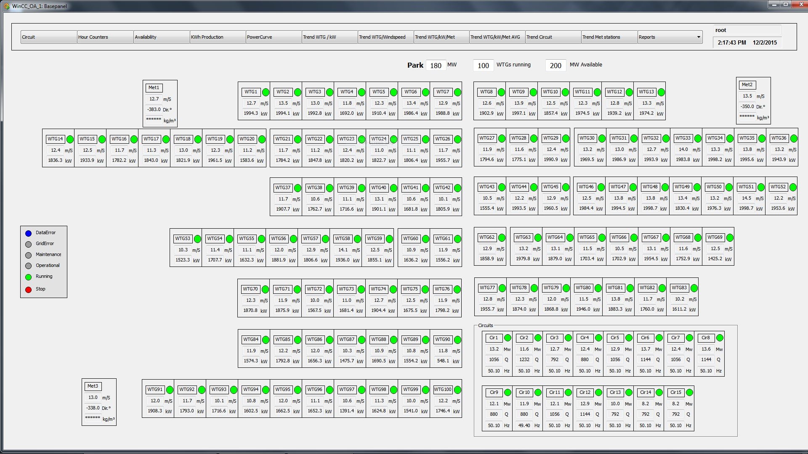
Task: Click WTG7's green running indicator
Action: coord(457,92)
